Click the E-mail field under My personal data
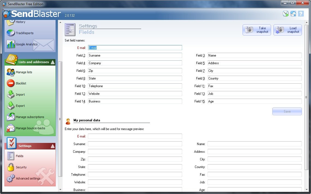This screenshot has width=311, height=194. (x=135, y=136)
